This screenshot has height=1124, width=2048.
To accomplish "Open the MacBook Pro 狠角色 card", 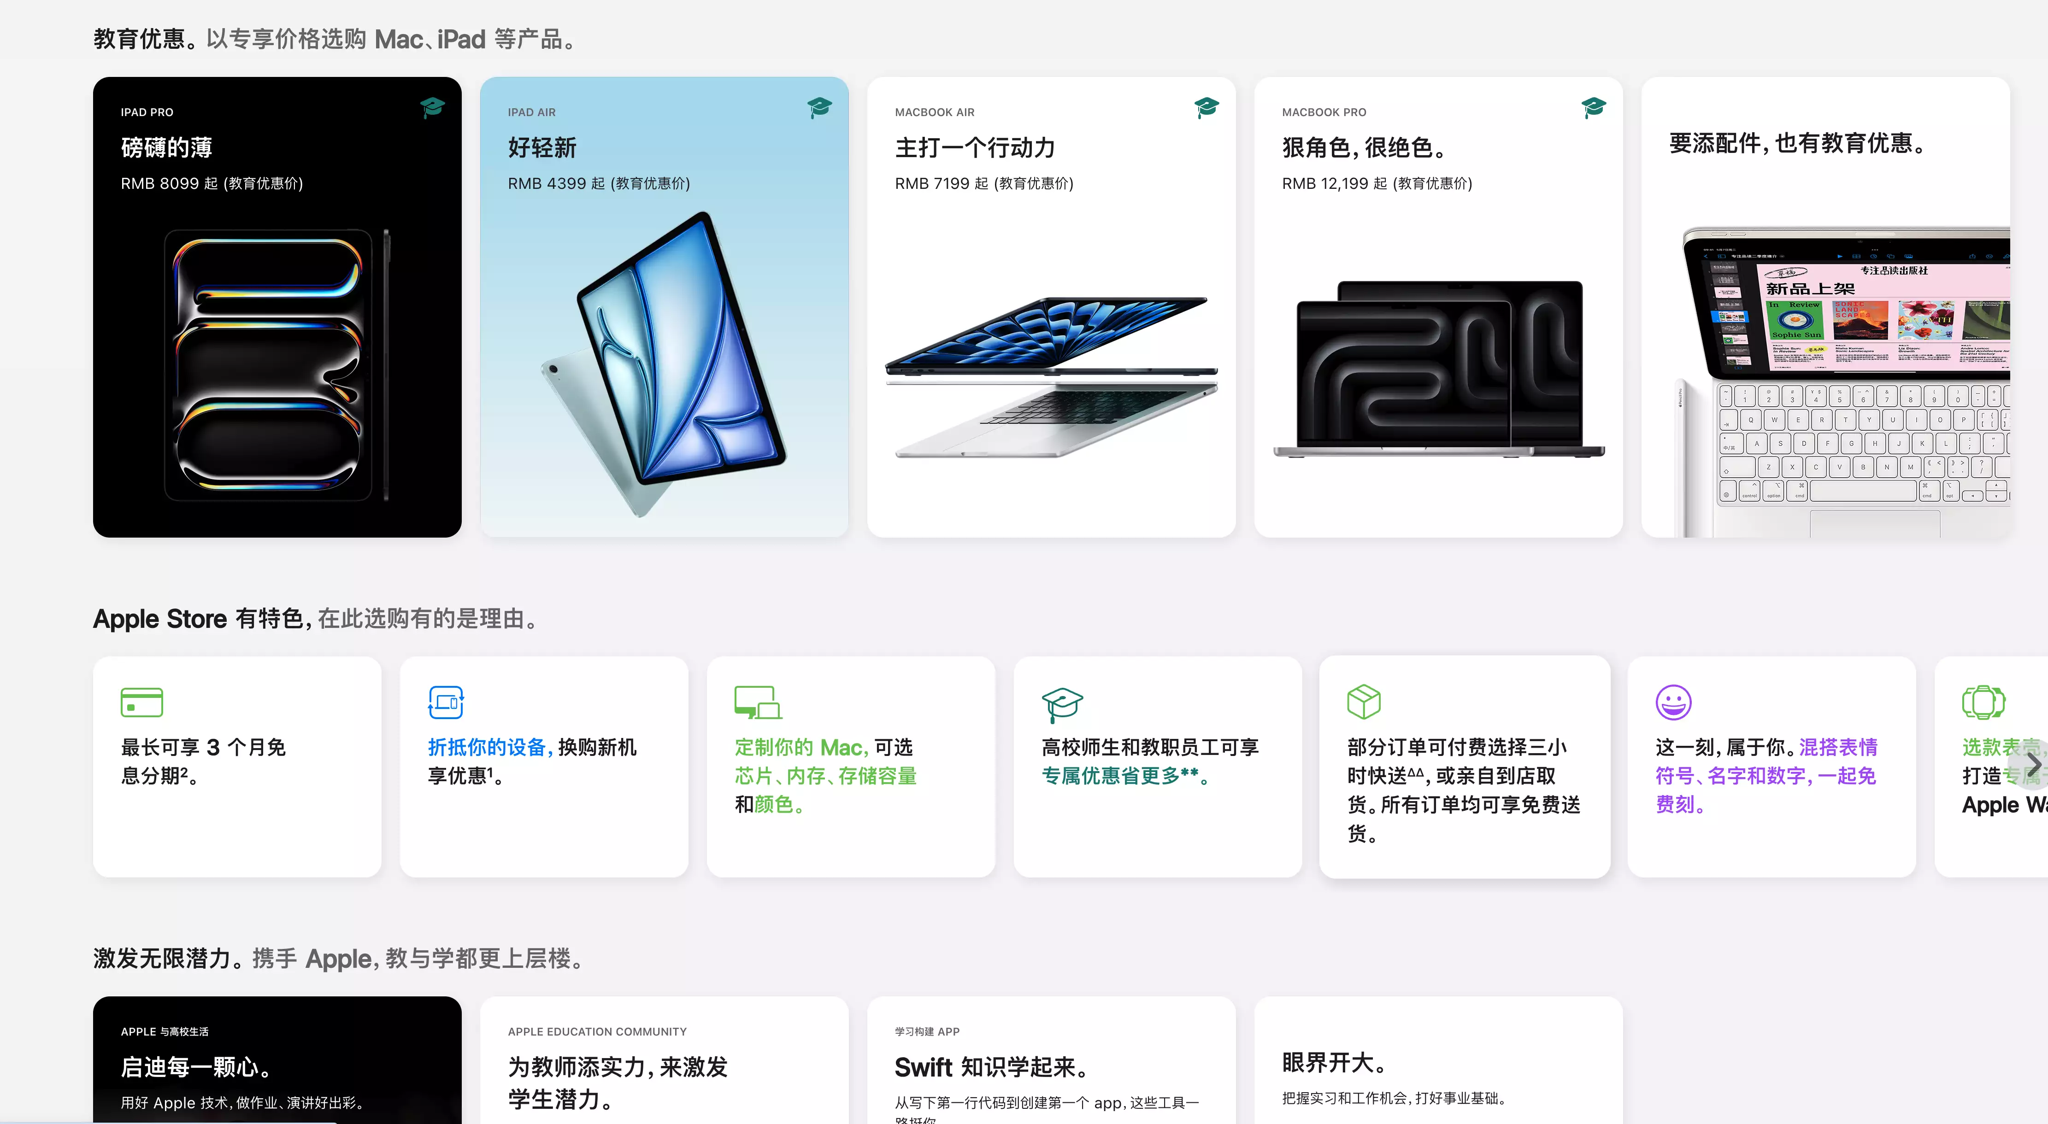I will [1438, 307].
